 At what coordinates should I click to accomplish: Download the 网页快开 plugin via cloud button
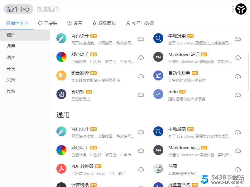click(141, 39)
